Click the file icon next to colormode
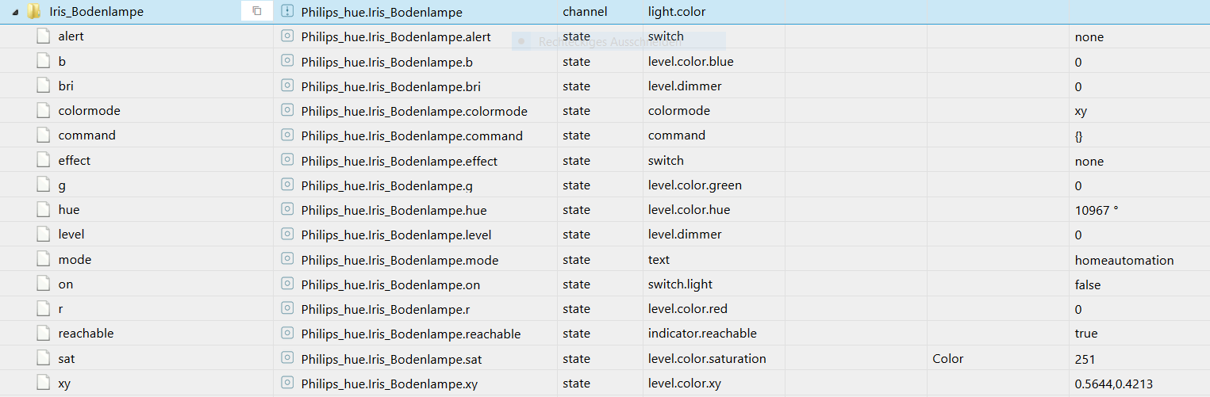This screenshot has width=1210, height=397. pyautogui.click(x=43, y=111)
